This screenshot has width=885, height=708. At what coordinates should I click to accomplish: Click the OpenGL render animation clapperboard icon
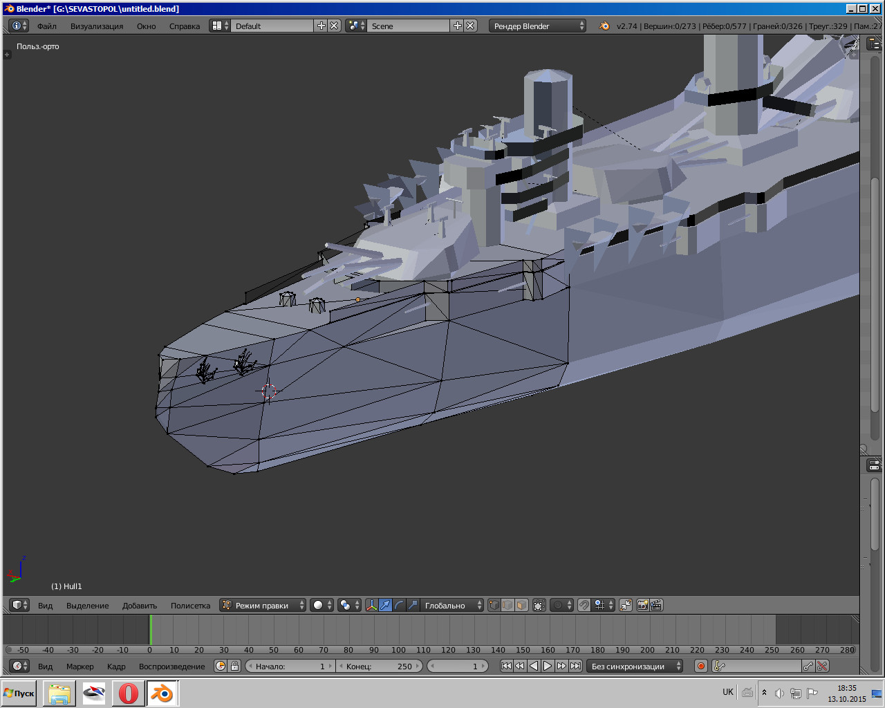(656, 605)
